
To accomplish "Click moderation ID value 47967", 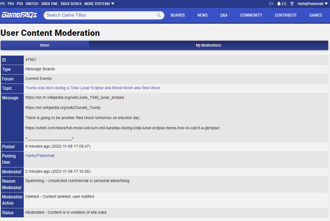I will pyautogui.click(x=31, y=60).
